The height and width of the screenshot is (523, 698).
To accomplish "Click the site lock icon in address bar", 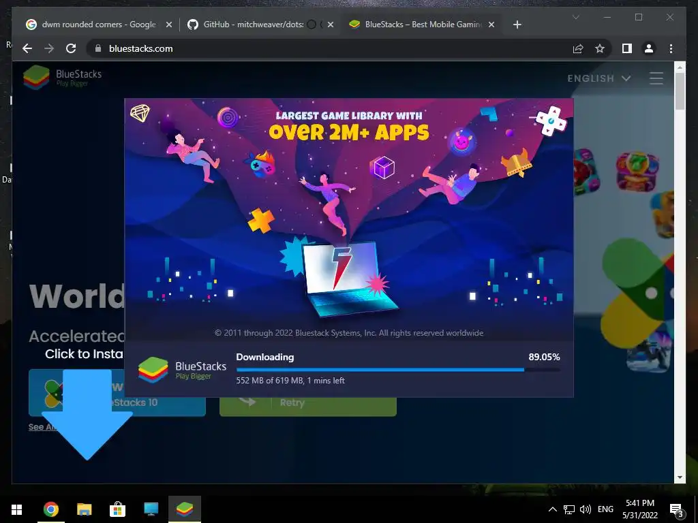I will point(98,48).
